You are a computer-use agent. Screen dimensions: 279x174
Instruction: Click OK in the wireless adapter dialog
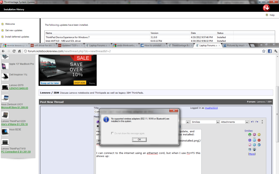click(x=139, y=140)
